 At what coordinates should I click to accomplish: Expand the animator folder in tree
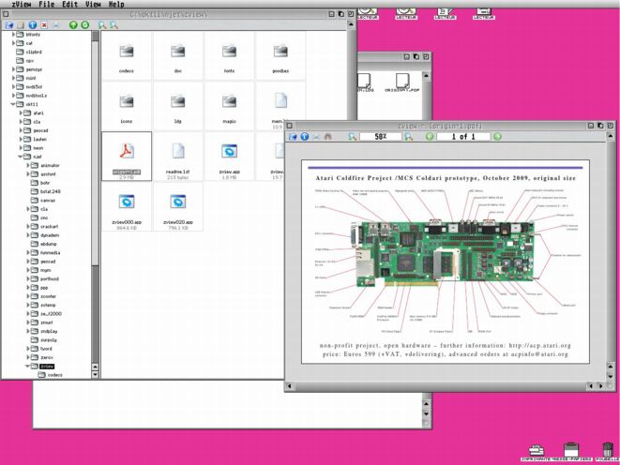tap(28, 165)
